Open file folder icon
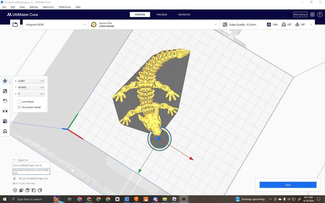This screenshot has height=203, width=325. 15,25
